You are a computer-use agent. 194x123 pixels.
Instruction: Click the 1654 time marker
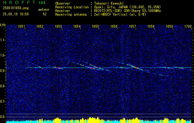coord(77,26)
